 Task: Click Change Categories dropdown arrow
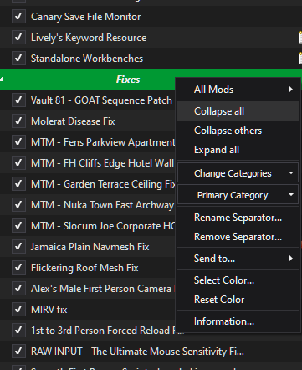(x=291, y=173)
